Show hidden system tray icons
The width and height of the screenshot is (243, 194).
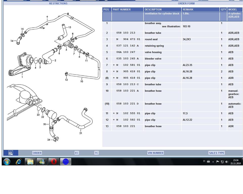click(x=213, y=162)
